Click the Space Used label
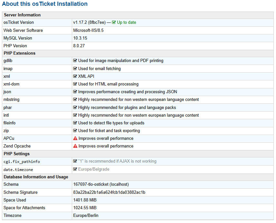Screen dimensions: 276x223 pos(15,200)
